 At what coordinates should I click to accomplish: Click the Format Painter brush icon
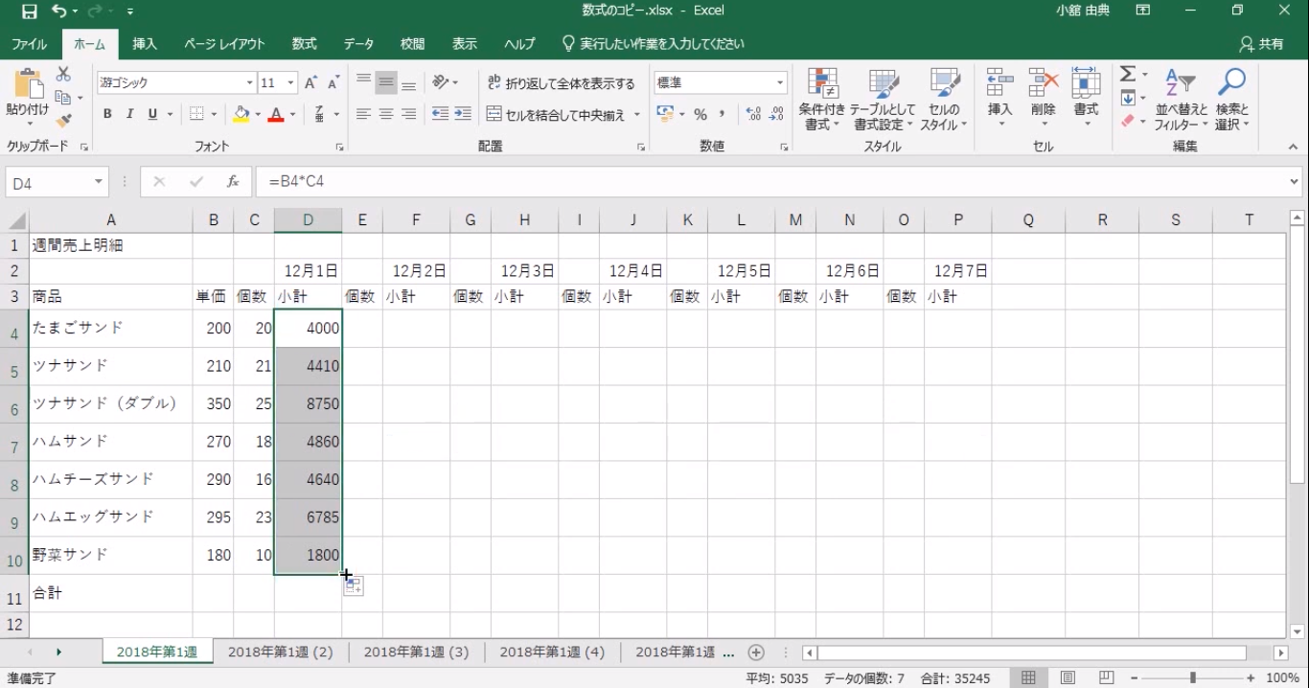coord(63,121)
